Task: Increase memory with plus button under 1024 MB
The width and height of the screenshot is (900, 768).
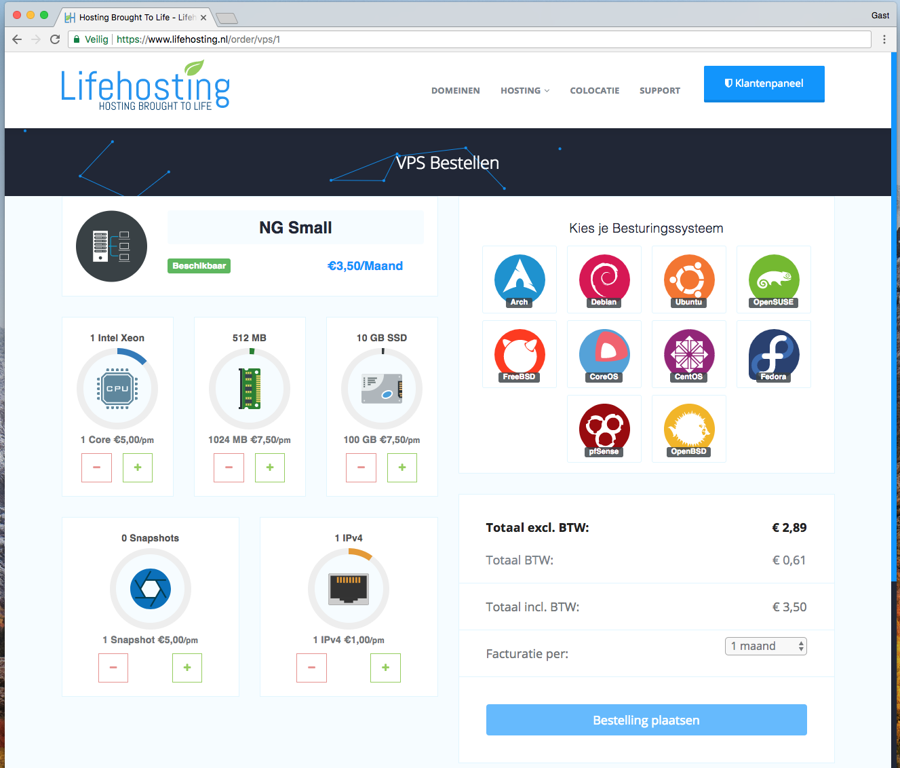Action: (270, 467)
